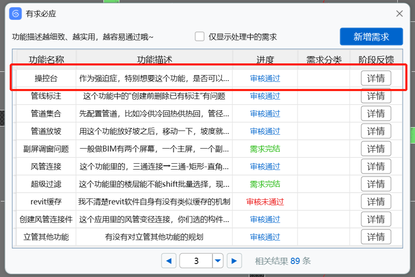
Task: Click the 有求必应 app logo icon
Action: 16,14
